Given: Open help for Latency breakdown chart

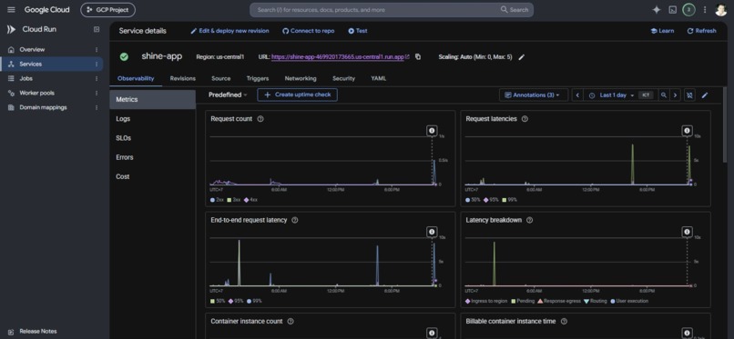Looking at the screenshot, I should tap(529, 220).
